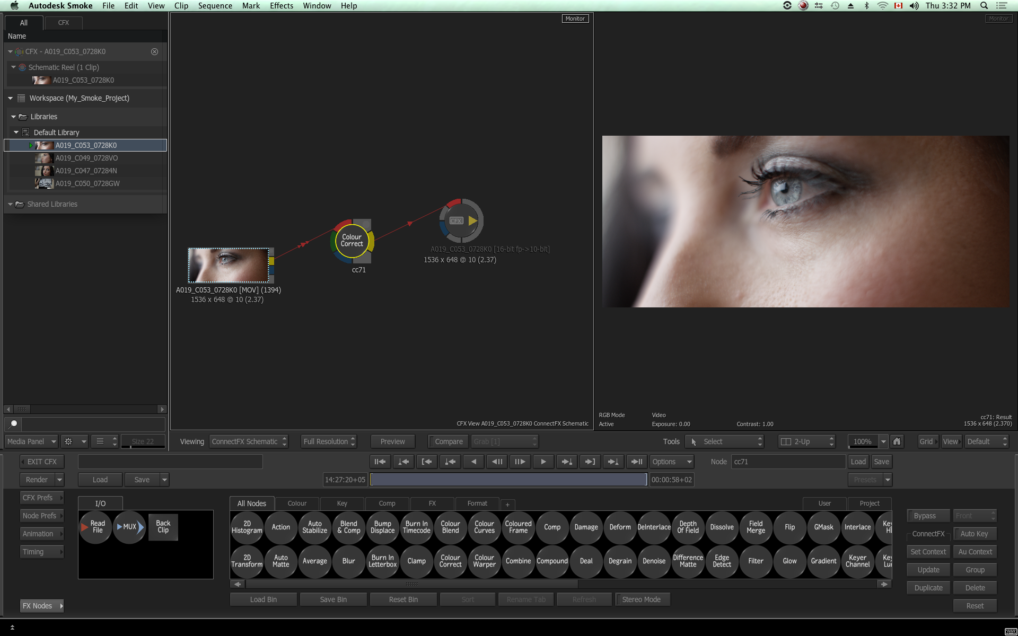
Task: Step one frame backward
Action: (497, 462)
